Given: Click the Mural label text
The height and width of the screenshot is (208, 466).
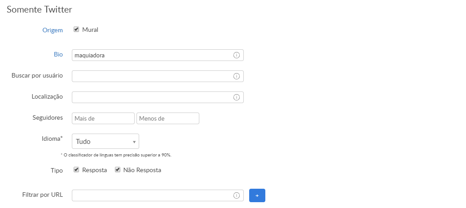Looking at the screenshot, I should click(x=90, y=30).
